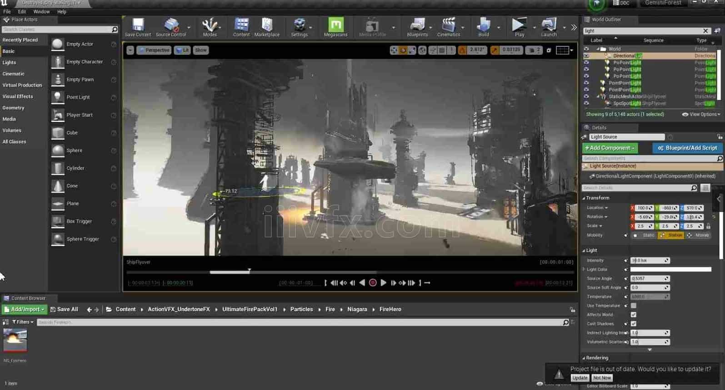Open the viewport options dropdown arrow
The image size is (725, 390).
130,50
